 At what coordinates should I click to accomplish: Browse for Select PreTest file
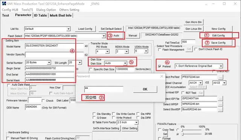pyautogui.click(x=220, y=77)
